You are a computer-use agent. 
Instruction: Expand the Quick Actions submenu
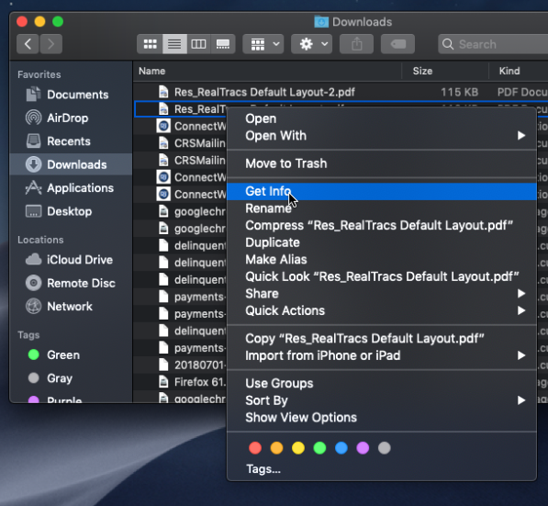click(382, 310)
